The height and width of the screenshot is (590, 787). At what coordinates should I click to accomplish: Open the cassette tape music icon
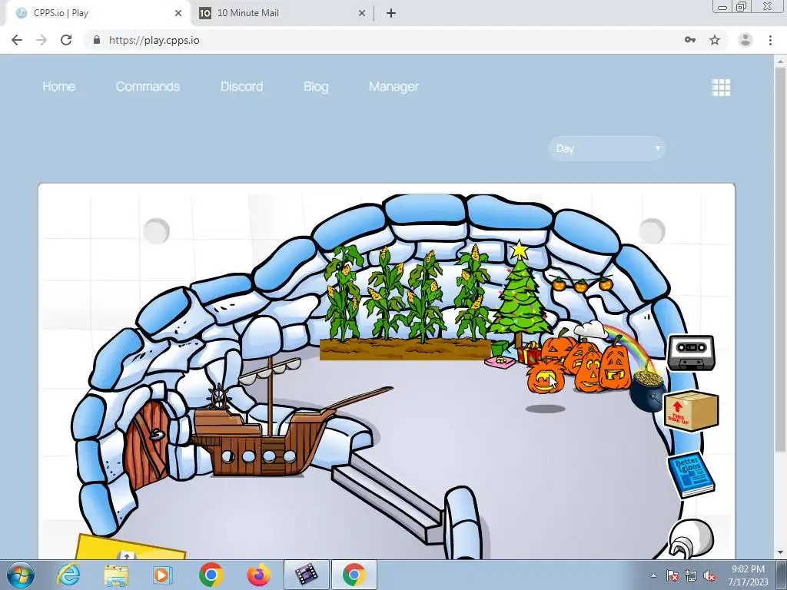691,353
